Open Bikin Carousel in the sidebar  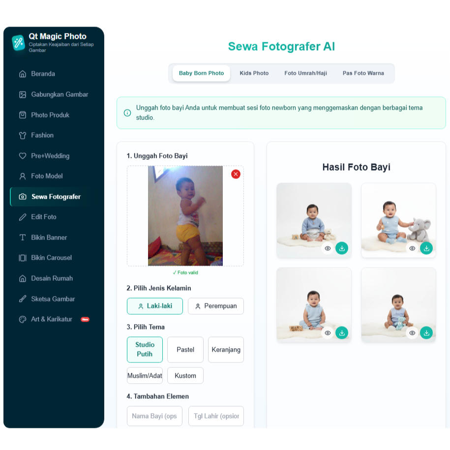click(52, 258)
